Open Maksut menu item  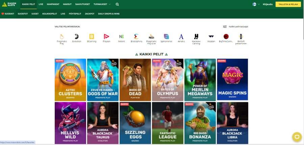tap(67, 4)
